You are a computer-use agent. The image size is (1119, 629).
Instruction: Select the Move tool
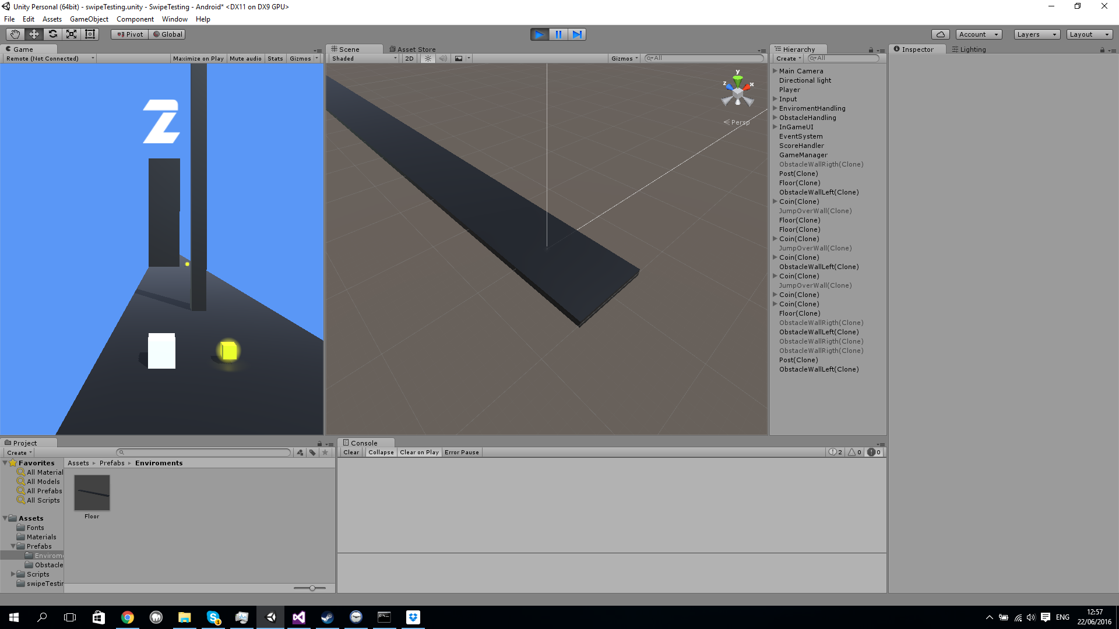tap(34, 34)
